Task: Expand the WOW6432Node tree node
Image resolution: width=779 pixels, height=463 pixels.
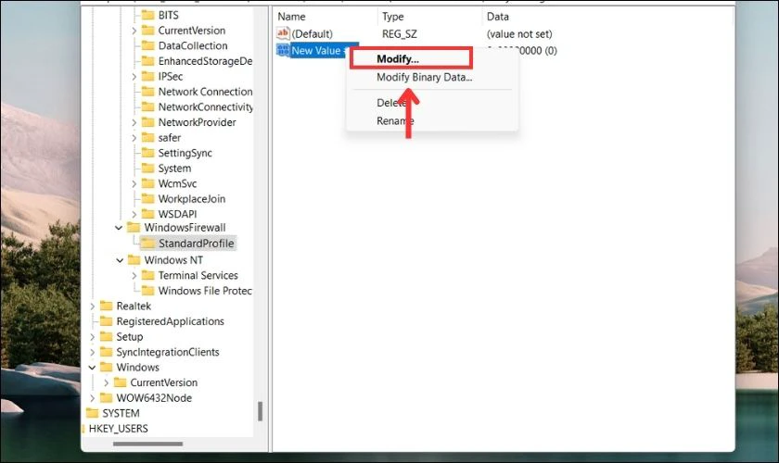Action: pos(92,398)
